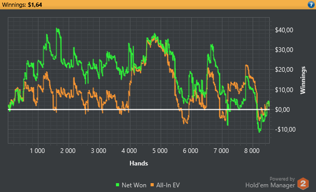The image size is (316, 192).
Task: Click the $0,00 y-axis label
Action: point(283,110)
